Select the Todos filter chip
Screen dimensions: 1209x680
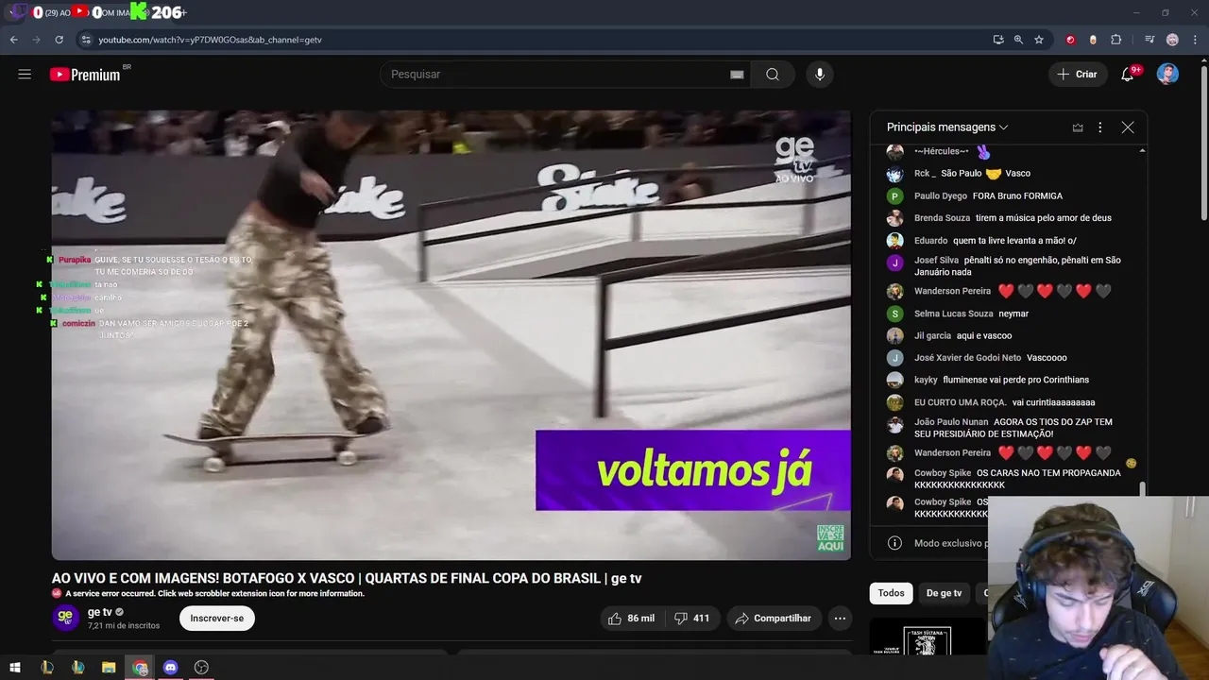pos(891,593)
